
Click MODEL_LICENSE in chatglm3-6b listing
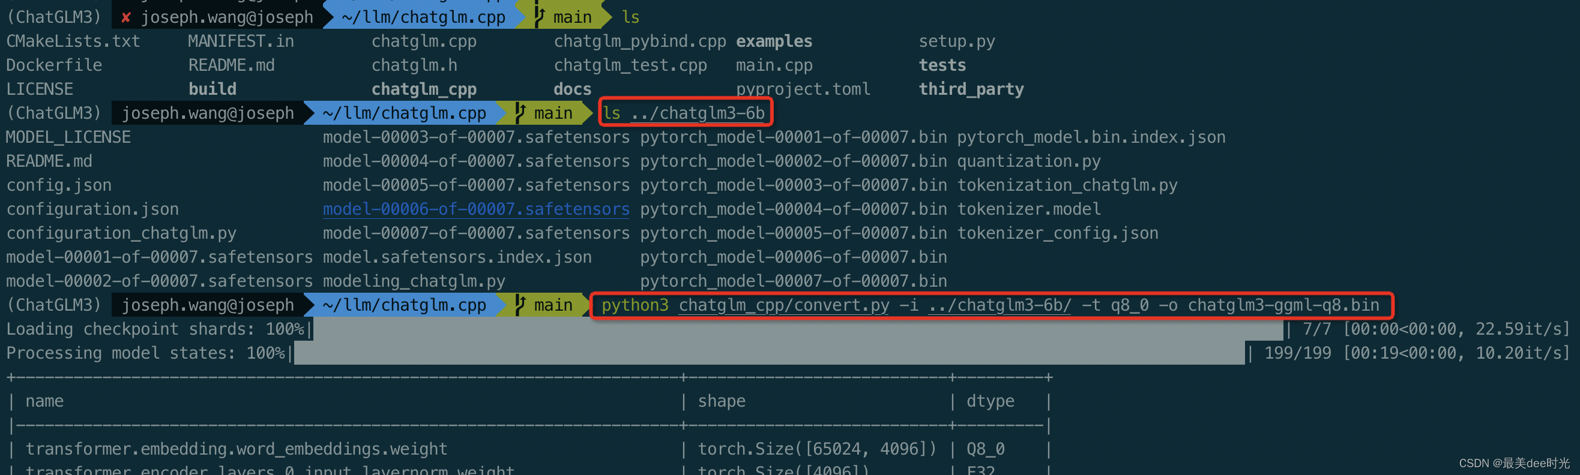(x=68, y=137)
